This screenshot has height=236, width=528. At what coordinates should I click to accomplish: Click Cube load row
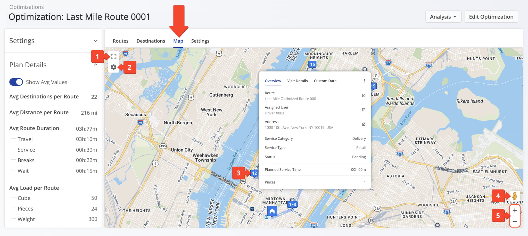click(x=57, y=198)
